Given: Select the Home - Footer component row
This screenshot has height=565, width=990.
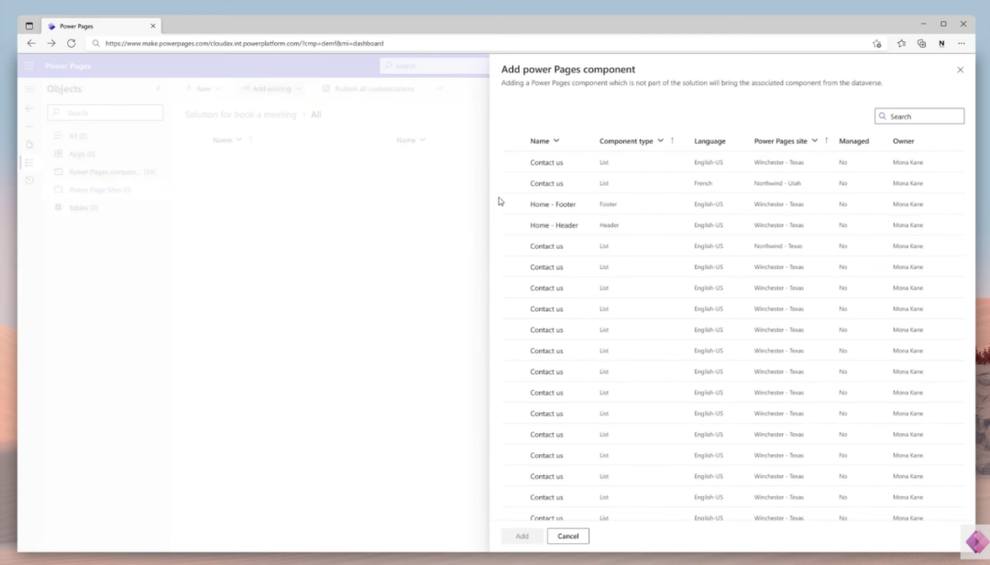Looking at the screenshot, I should click(733, 204).
